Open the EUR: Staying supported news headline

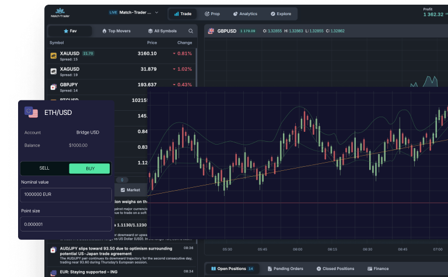coord(90,272)
